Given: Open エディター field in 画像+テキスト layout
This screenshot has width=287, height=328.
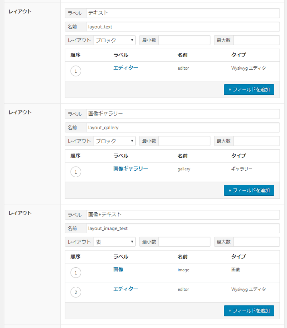Looking at the screenshot, I should coord(126,289).
